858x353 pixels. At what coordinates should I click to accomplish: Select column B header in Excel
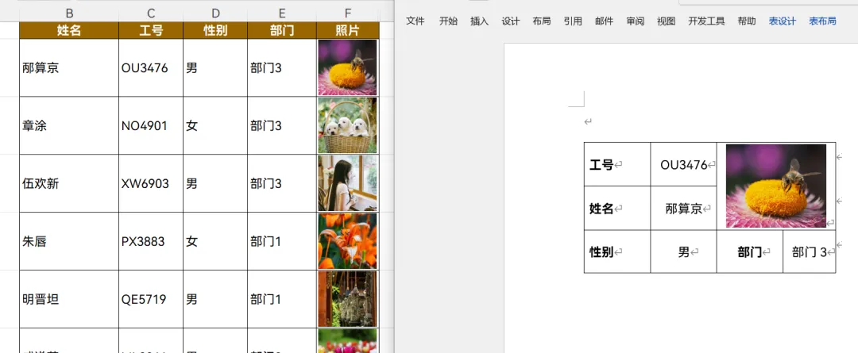pyautogui.click(x=69, y=13)
